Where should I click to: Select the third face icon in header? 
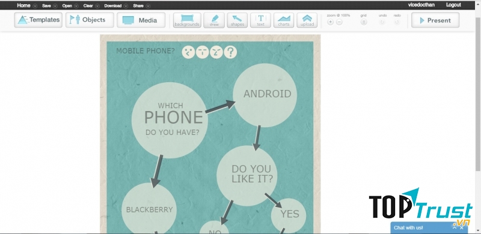(216, 52)
